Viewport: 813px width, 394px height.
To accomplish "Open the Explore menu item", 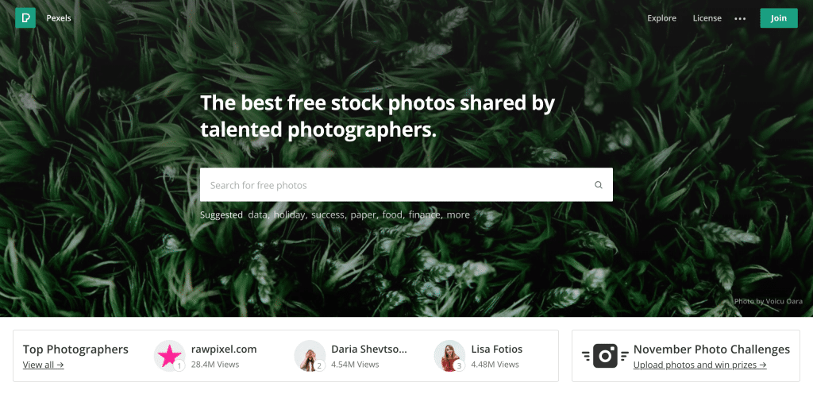I will click(661, 18).
